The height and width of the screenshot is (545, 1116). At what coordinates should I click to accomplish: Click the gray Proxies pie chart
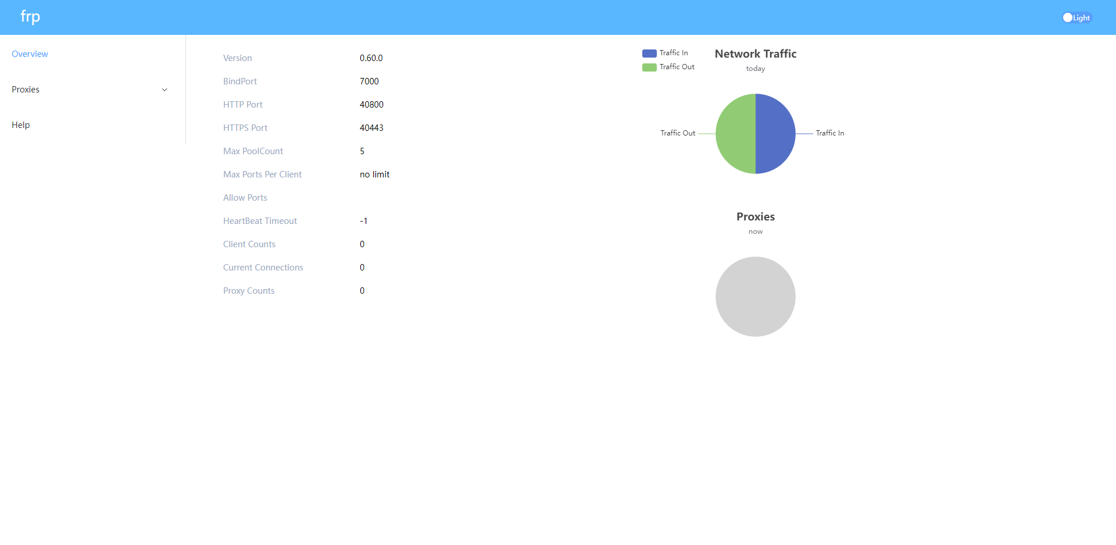click(x=755, y=297)
